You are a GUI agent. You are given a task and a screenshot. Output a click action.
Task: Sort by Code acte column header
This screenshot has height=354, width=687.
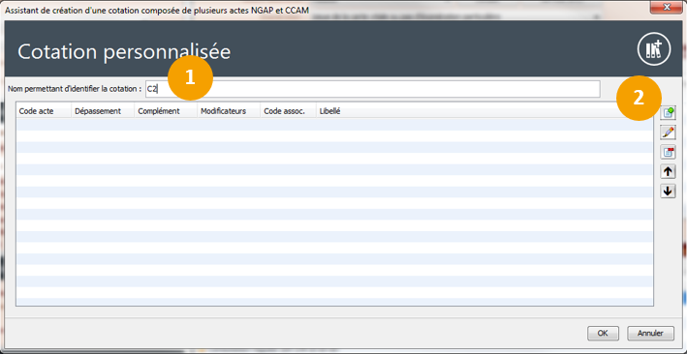click(44, 111)
